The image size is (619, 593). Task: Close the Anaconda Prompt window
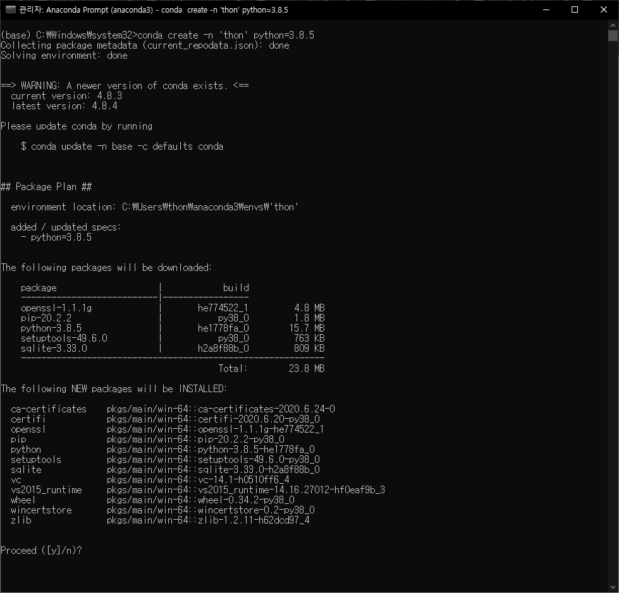[x=604, y=9]
